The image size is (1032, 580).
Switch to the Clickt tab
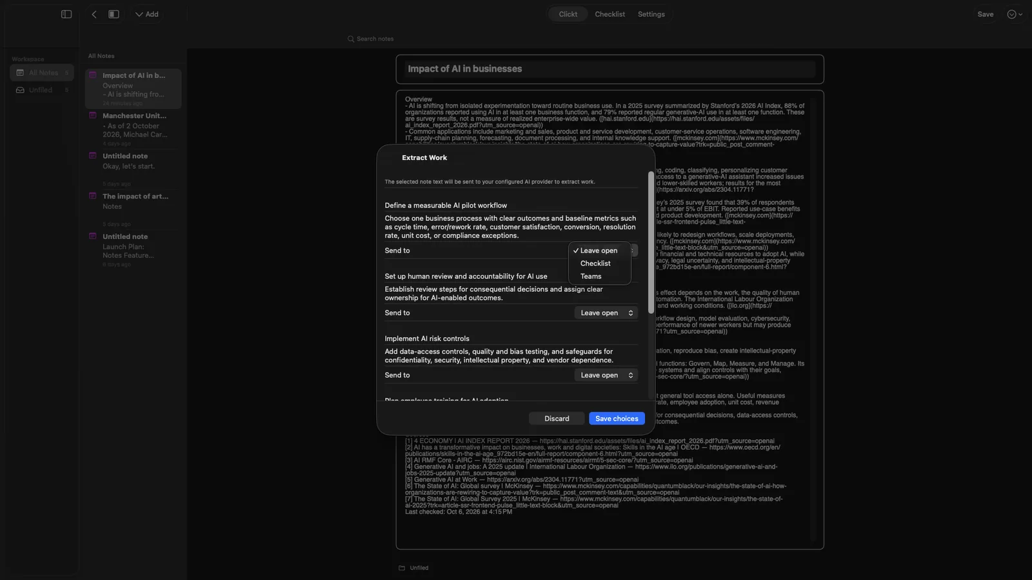(568, 14)
